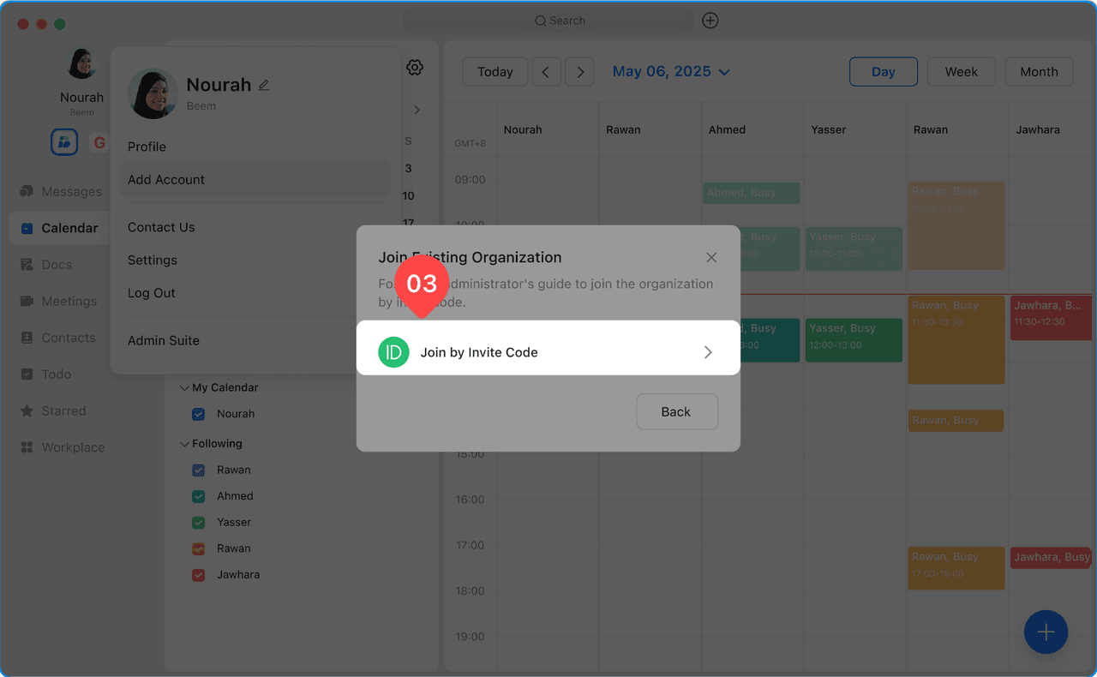
Task: Toggle the Jawhara calendar checkbox
Action: pos(199,575)
